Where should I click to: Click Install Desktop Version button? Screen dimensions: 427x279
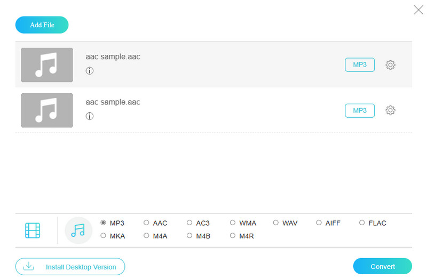(x=70, y=266)
